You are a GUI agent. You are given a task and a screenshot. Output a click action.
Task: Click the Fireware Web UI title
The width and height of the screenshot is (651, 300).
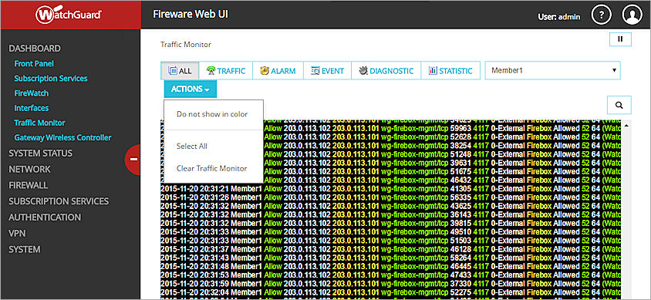pyautogui.click(x=191, y=14)
